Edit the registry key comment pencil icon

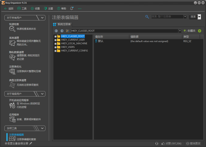click(31, 143)
